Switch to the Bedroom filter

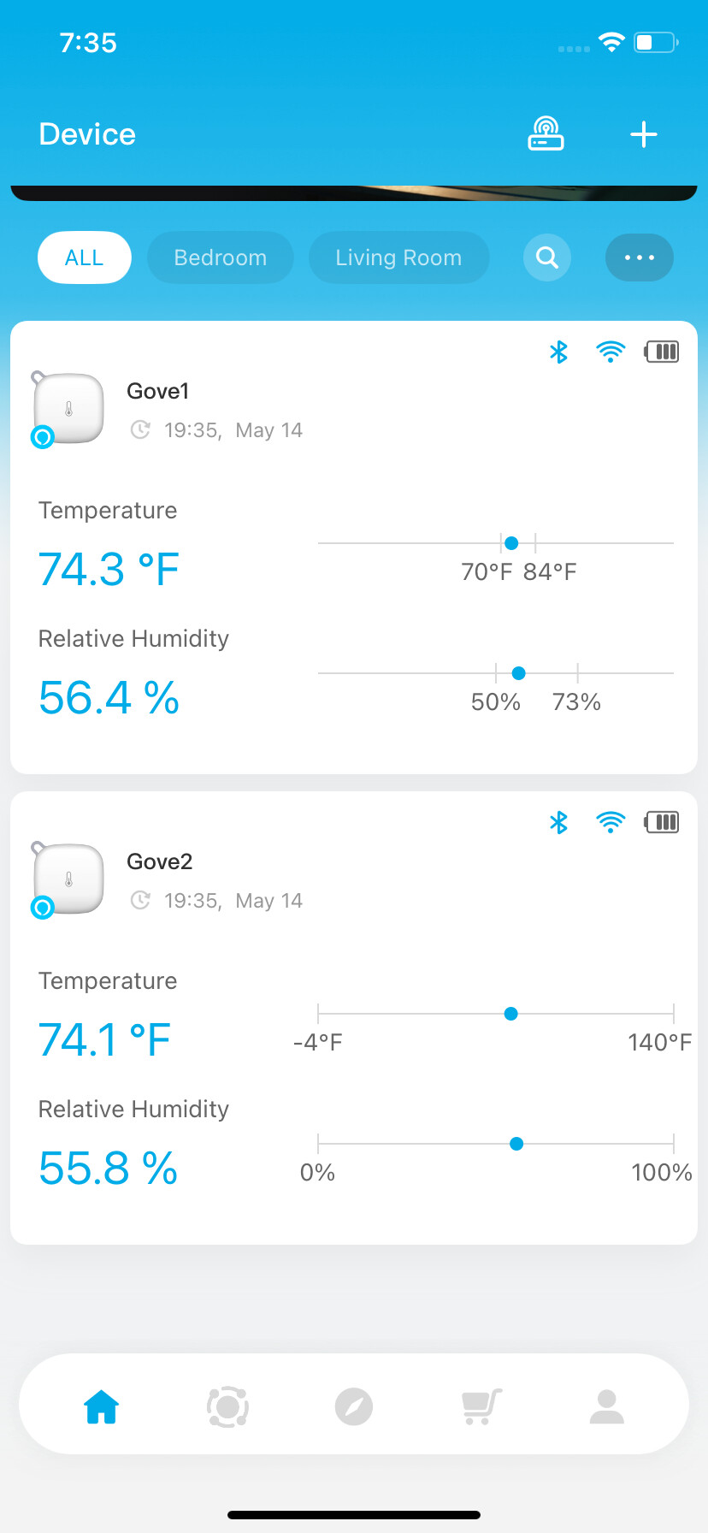pos(220,257)
